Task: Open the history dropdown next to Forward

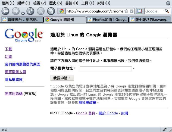Action: pyautogui.click(x=23, y=13)
